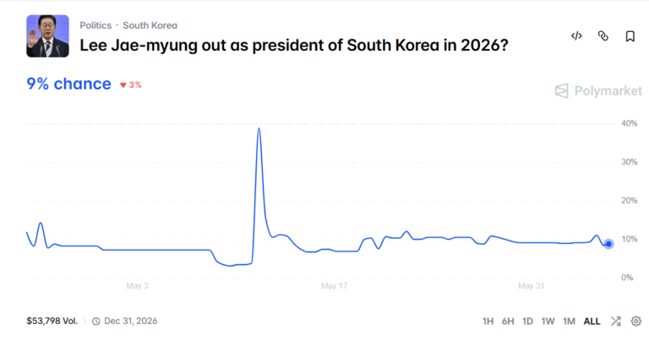Open chart settings gear icon
The image size is (649, 346).
click(x=636, y=322)
